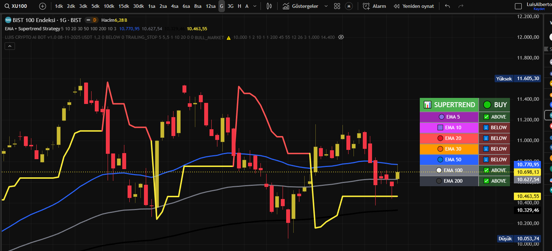The height and width of the screenshot is (251, 552).
Task: Open indicator templates grid icon
Action: click(x=338, y=6)
